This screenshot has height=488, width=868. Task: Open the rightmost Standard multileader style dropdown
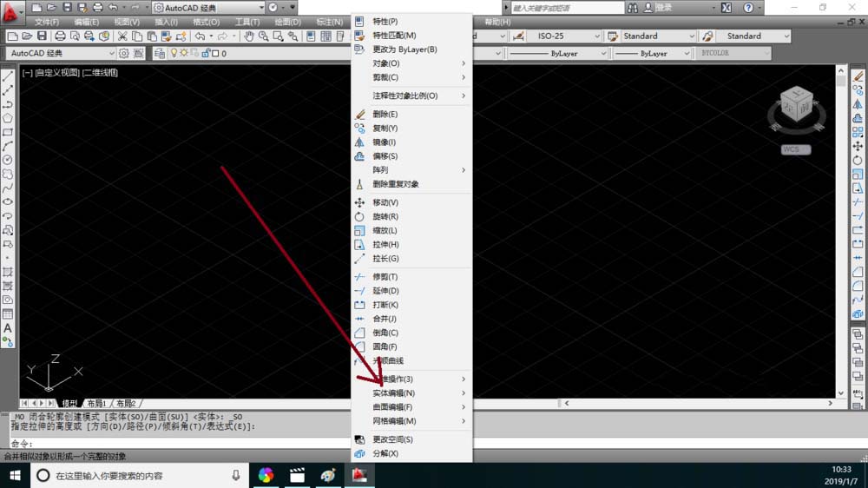coord(753,36)
